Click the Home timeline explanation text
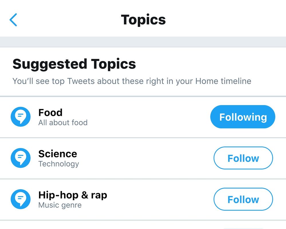 pos(132,81)
